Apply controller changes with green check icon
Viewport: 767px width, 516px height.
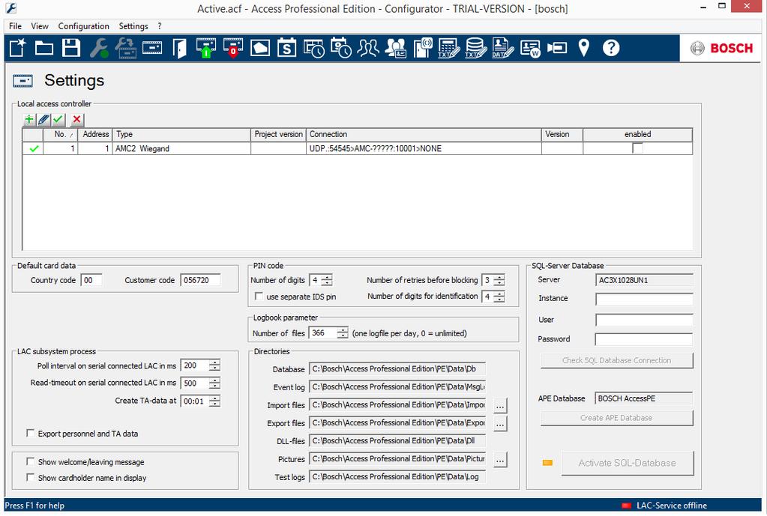point(58,119)
